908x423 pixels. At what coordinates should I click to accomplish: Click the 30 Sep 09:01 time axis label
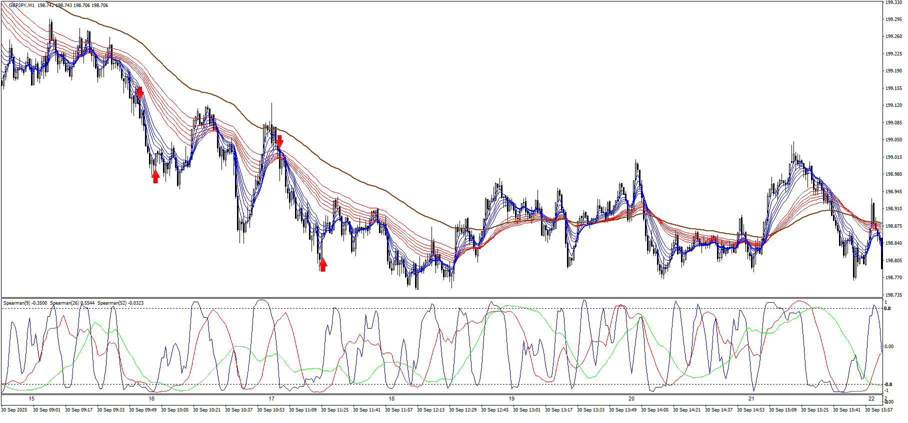(x=46, y=410)
